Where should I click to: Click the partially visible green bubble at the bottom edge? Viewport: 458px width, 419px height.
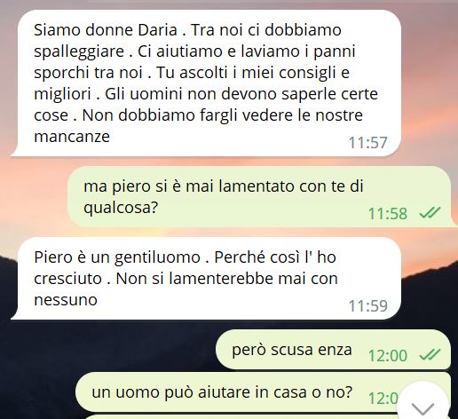click(237, 417)
